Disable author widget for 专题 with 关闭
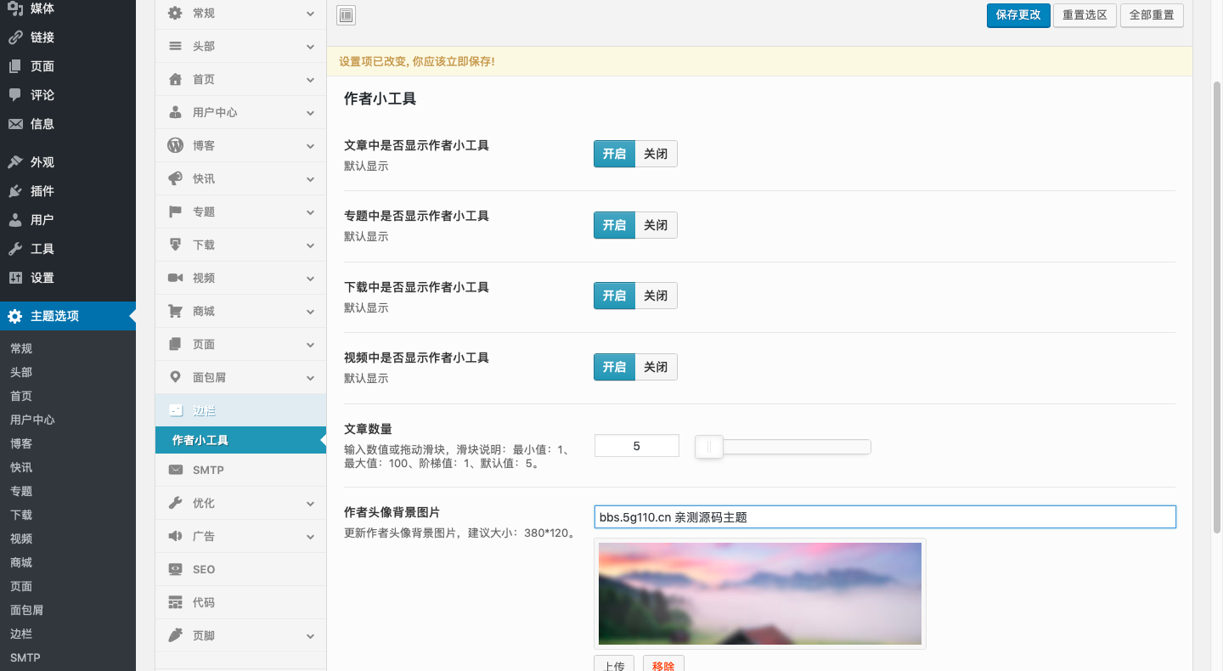This screenshot has height=671, width=1223. pyautogui.click(x=656, y=225)
